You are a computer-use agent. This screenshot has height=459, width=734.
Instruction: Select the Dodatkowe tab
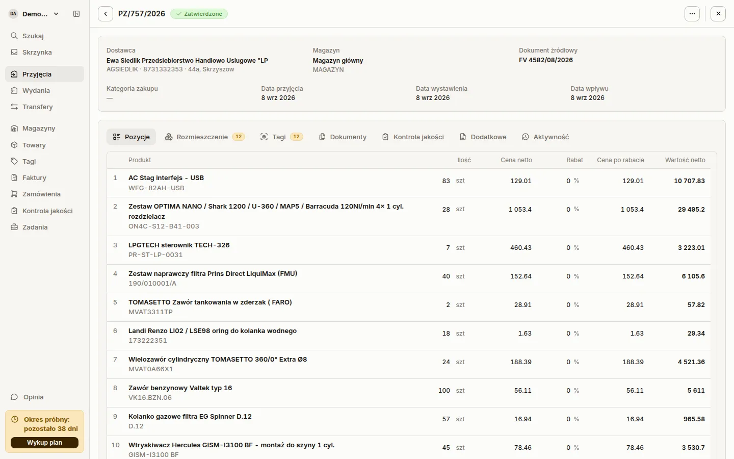point(483,137)
